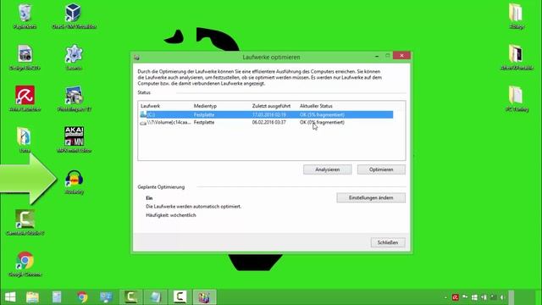
Task: Open Action Center flag tray icon
Action: pyautogui.click(x=465, y=297)
